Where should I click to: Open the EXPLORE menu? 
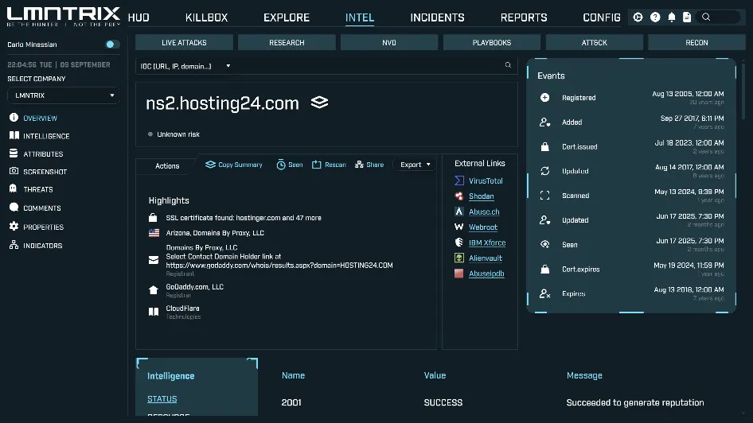point(287,17)
